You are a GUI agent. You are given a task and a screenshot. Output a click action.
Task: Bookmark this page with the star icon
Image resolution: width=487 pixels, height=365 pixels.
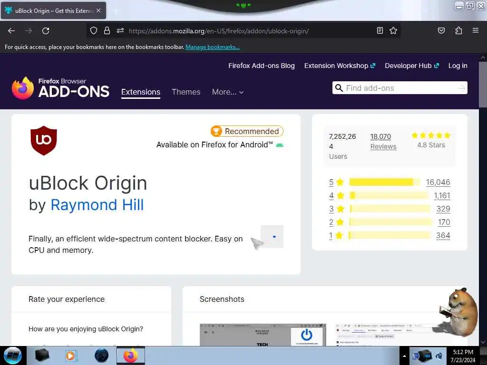coord(393,30)
